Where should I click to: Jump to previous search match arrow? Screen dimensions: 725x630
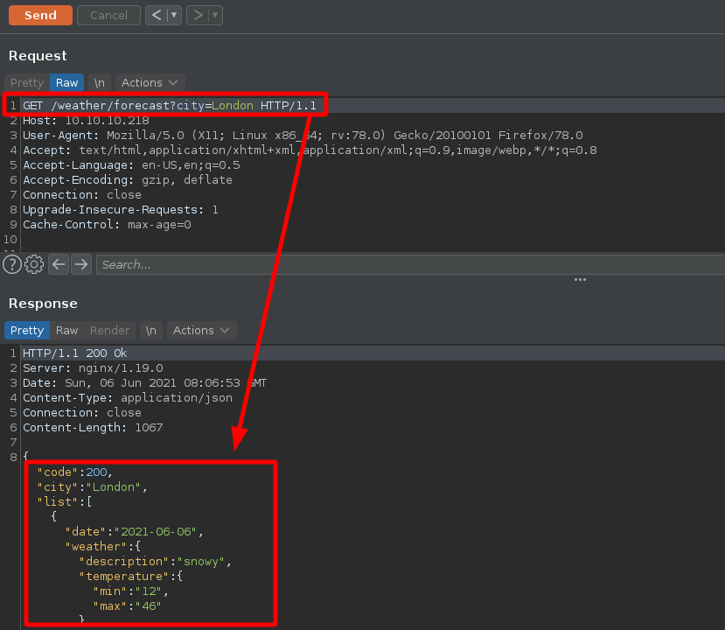click(x=59, y=264)
